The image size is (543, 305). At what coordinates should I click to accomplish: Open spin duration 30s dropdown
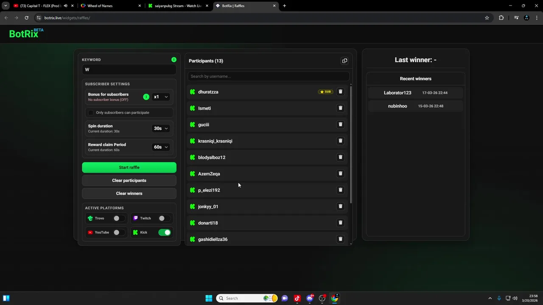pyautogui.click(x=161, y=128)
